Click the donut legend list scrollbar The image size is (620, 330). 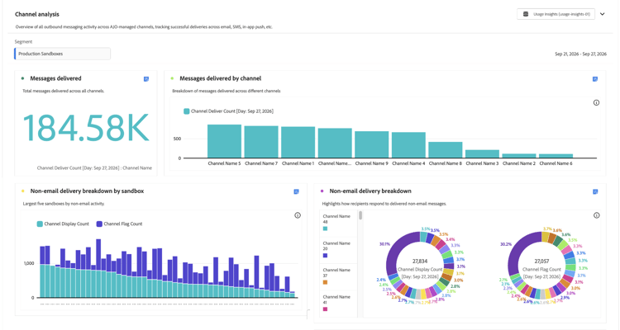pos(360,215)
